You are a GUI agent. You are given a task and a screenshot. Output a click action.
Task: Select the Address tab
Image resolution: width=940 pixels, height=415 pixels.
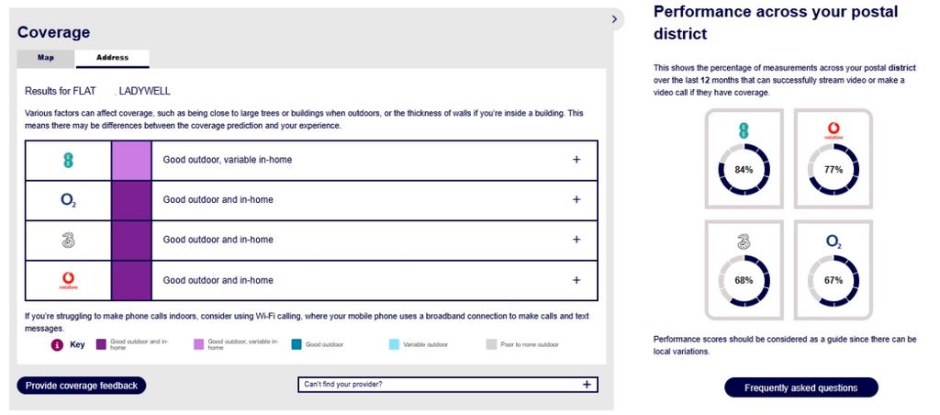coord(112,58)
